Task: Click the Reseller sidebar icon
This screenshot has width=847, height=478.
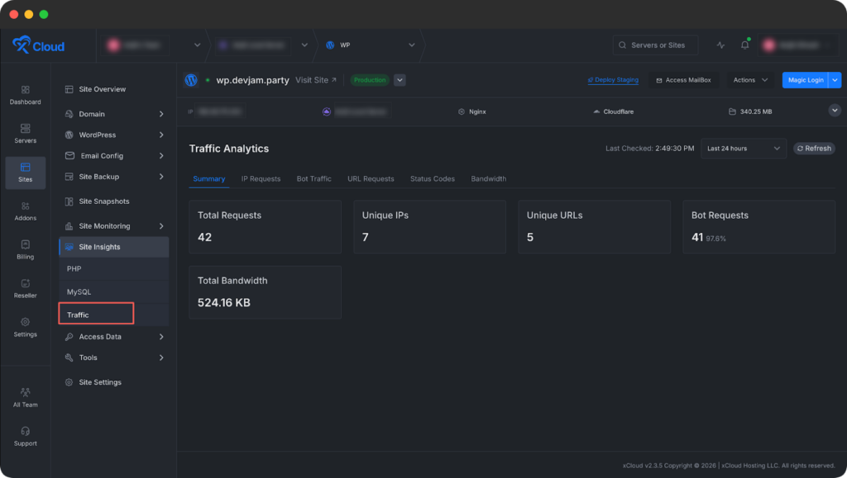Action: (25, 288)
